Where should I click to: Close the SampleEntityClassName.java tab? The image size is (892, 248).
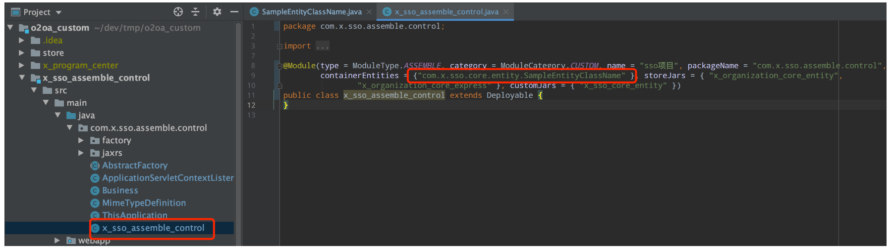[369, 12]
